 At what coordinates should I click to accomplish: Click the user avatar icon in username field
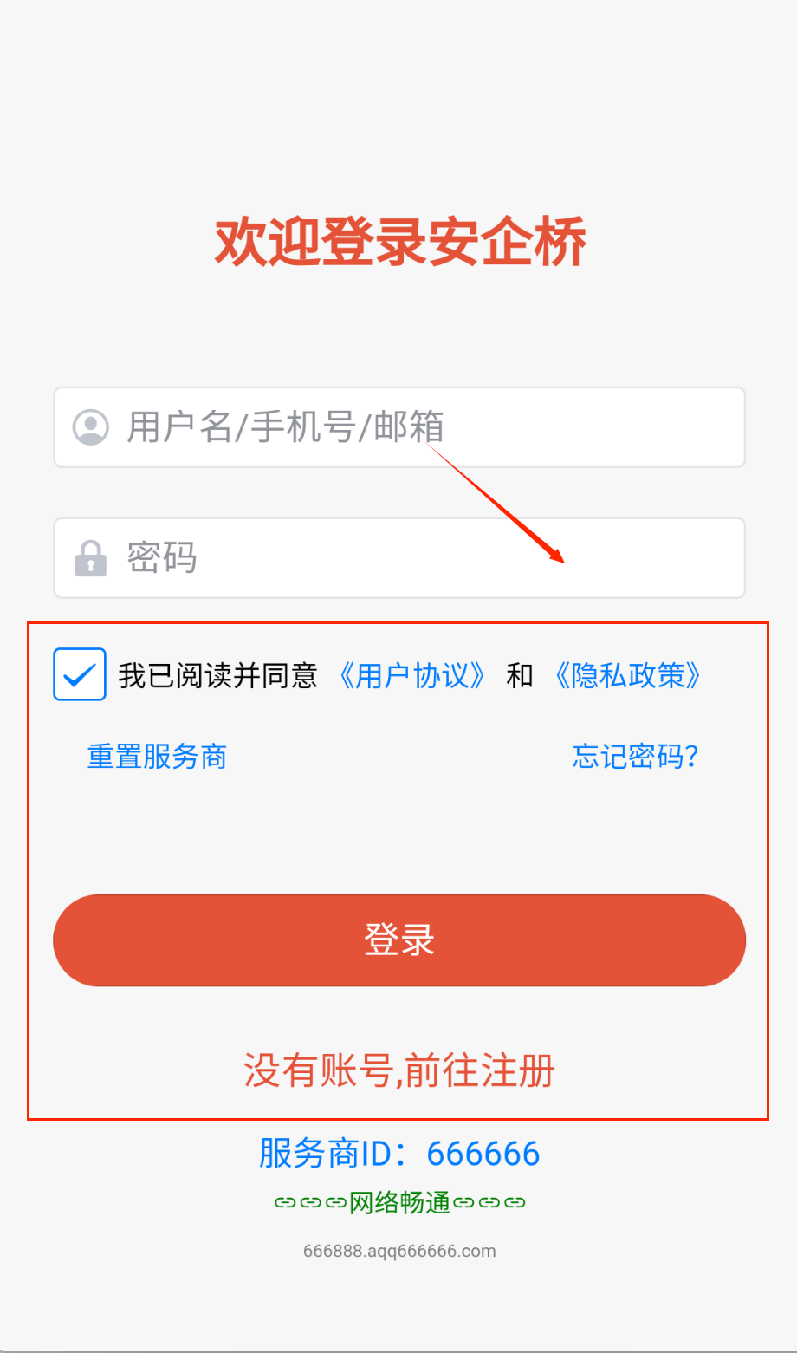[91, 427]
